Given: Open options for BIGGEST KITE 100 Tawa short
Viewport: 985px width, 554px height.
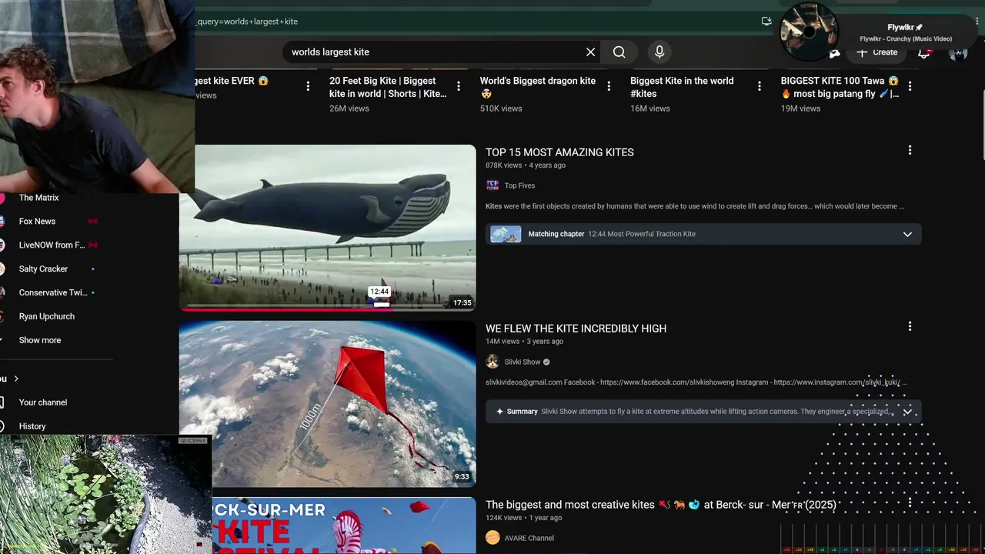Looking at the screenshot, I should [x=910, y=86].
